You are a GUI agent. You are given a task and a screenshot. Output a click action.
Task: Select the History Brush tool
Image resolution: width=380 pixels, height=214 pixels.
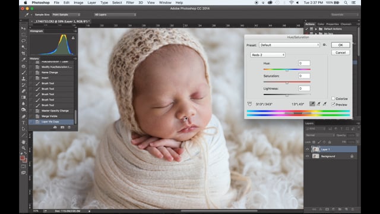click(24, 85)
